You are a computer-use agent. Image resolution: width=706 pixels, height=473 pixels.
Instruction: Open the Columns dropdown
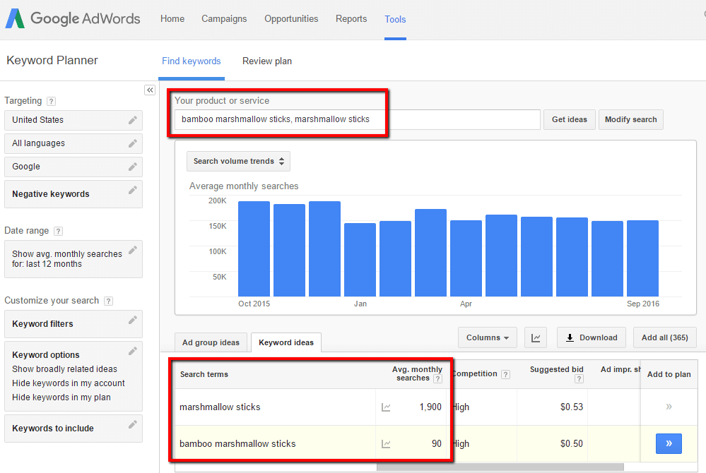pos(488,337)
